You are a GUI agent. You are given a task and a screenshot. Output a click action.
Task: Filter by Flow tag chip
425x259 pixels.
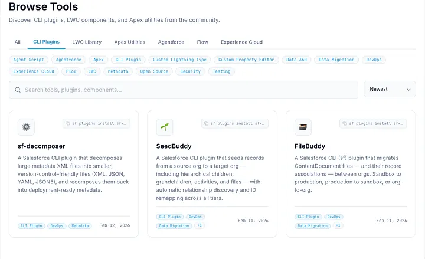[71, 71]
